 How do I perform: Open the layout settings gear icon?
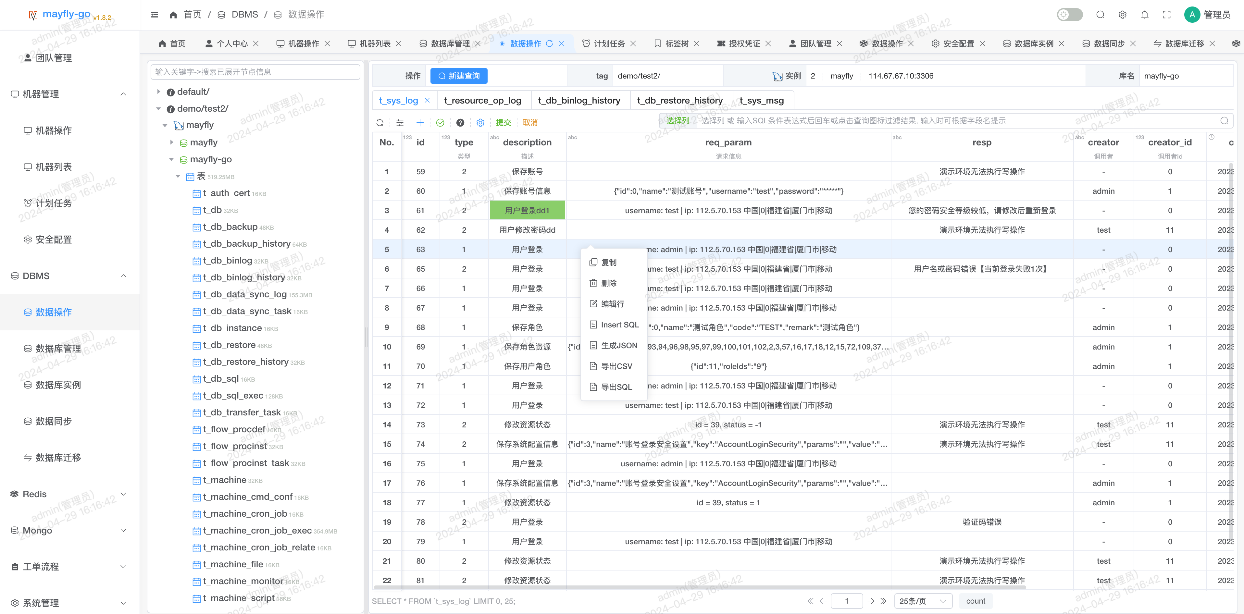coord(1122,15)
